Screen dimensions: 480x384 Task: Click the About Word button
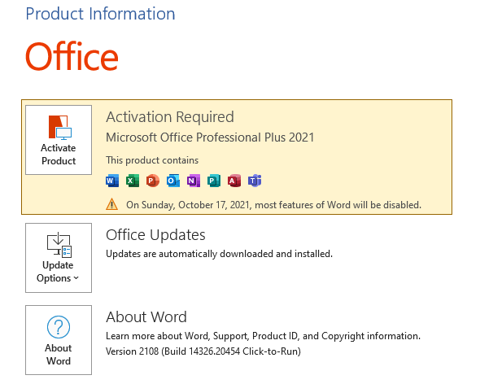[x=59, y=340]
